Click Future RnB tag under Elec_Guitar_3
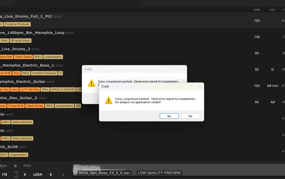 coord(16,106)
